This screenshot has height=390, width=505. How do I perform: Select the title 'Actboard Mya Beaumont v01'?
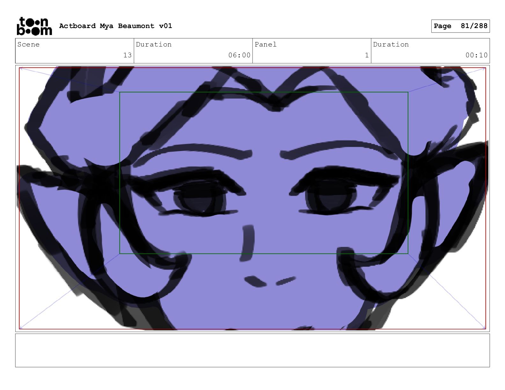115,26
